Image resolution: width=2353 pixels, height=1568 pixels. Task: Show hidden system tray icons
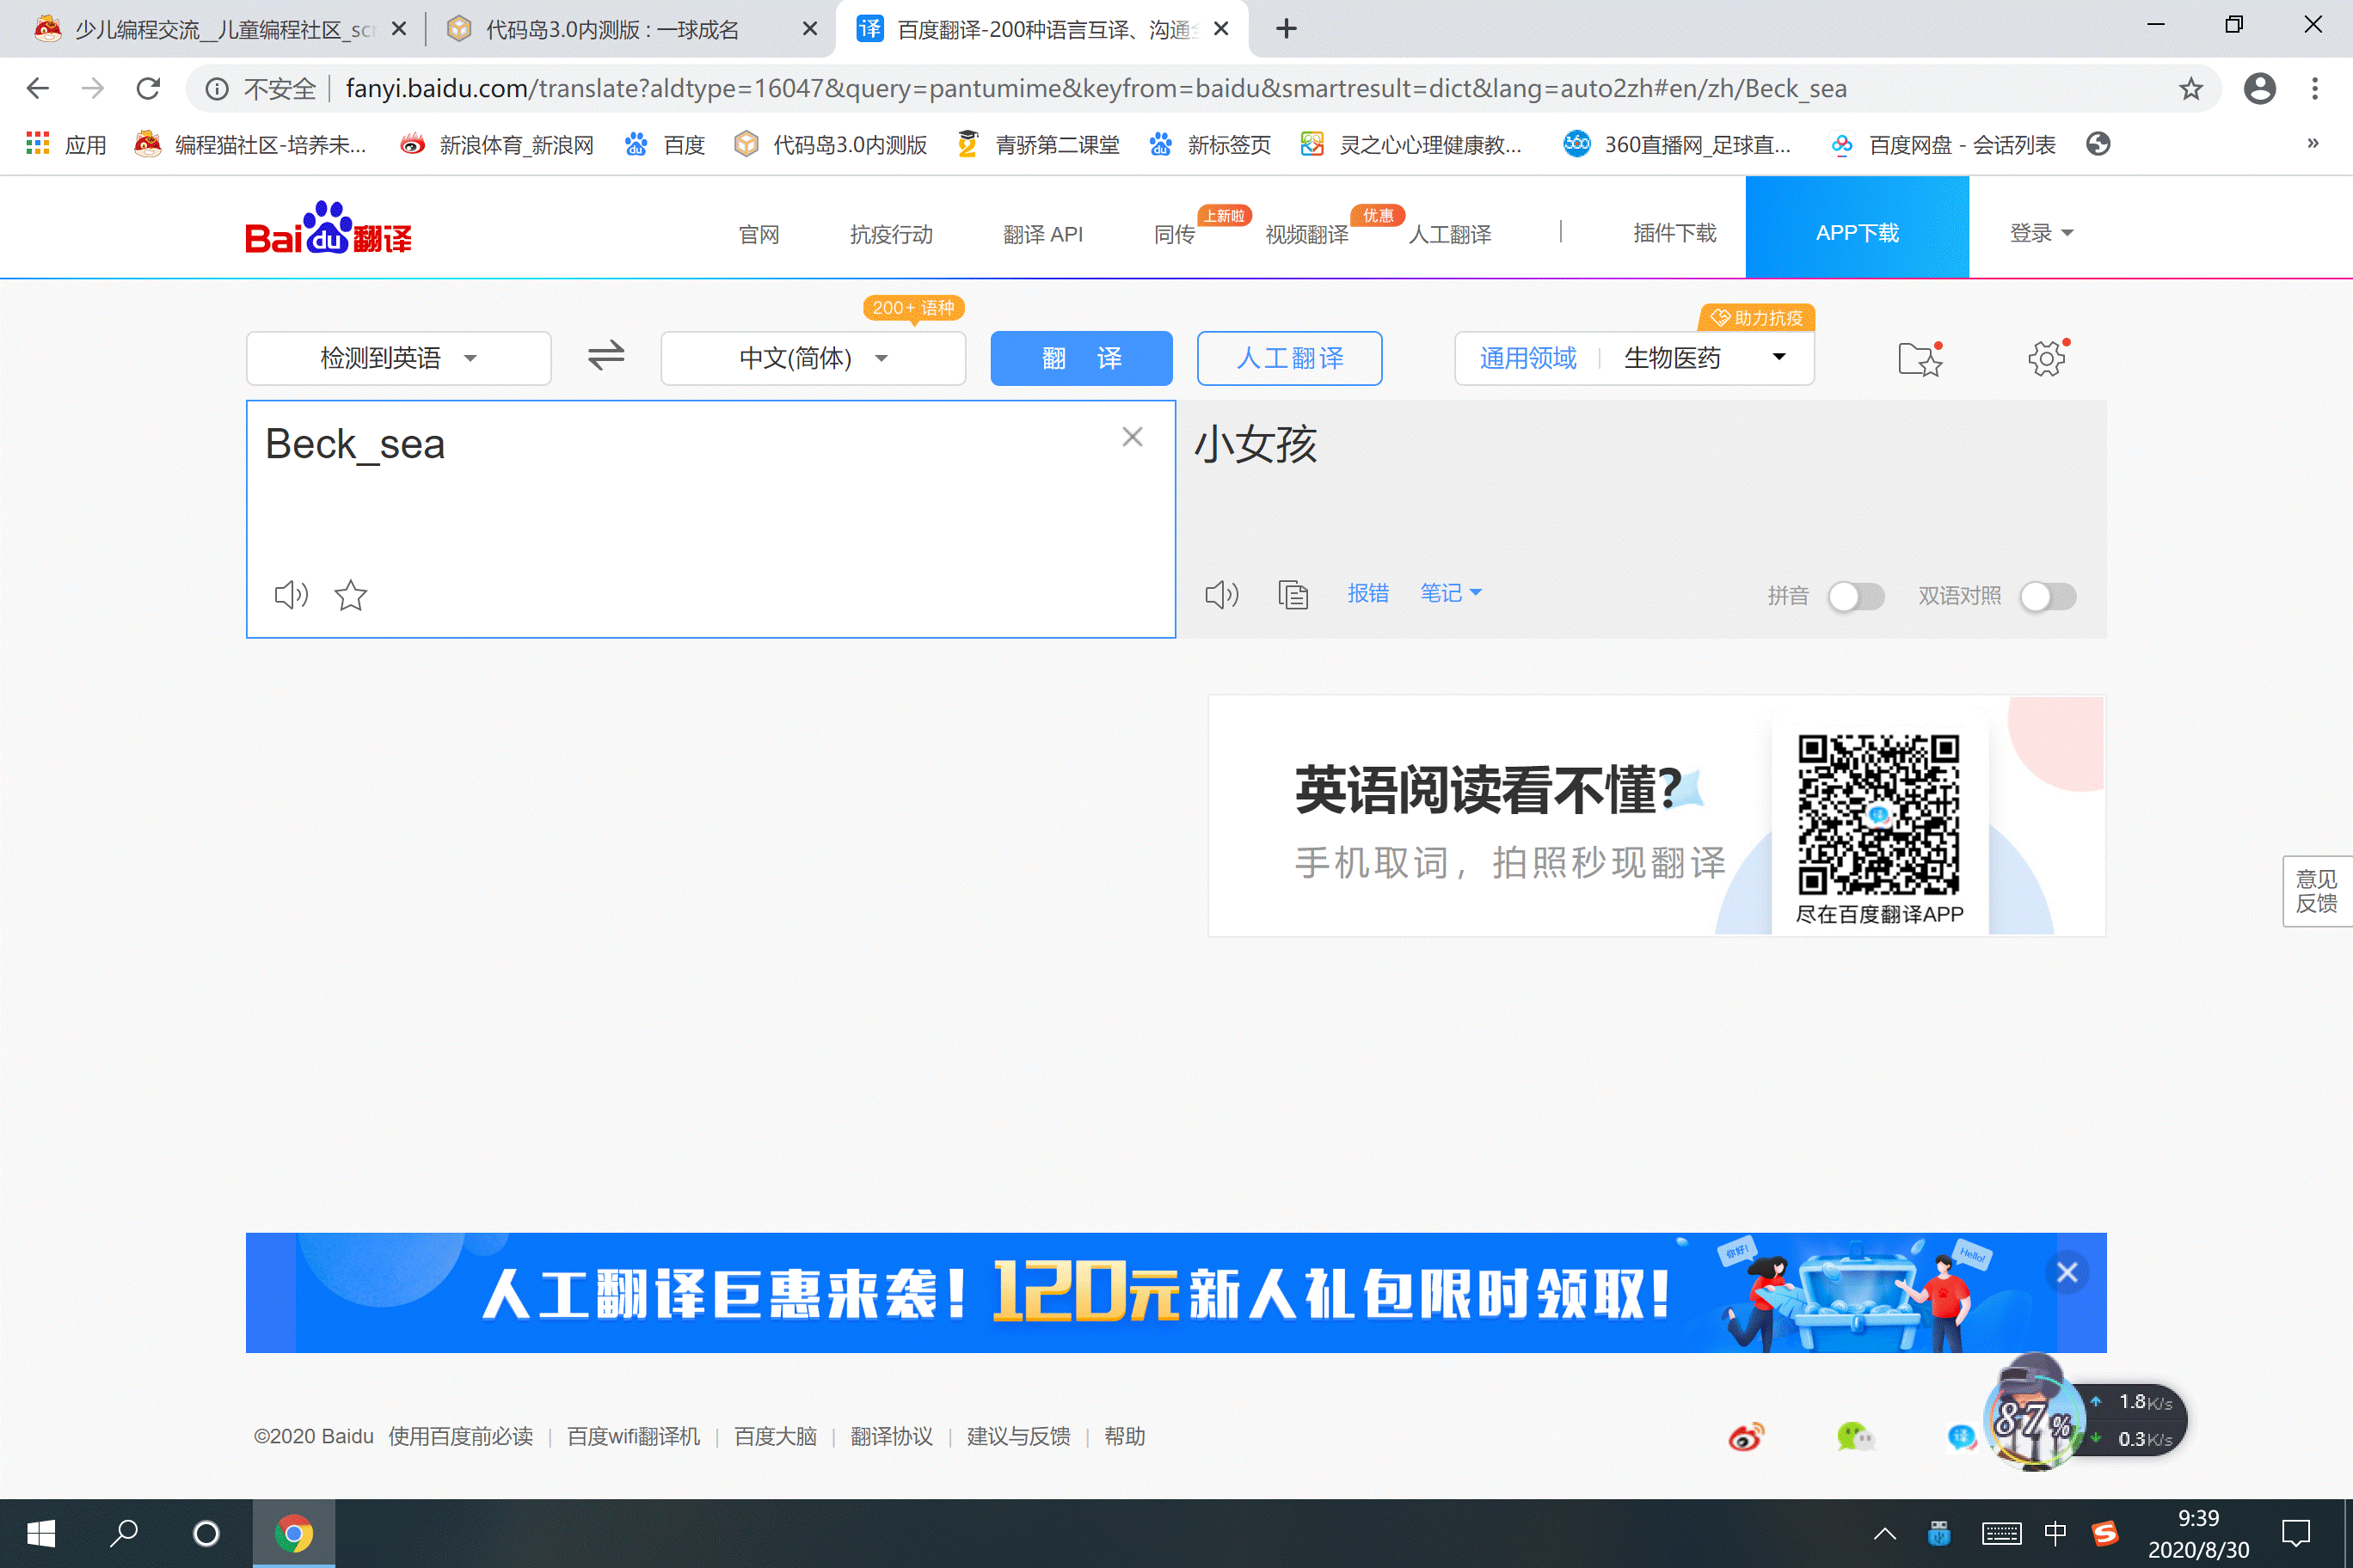1885,1533
